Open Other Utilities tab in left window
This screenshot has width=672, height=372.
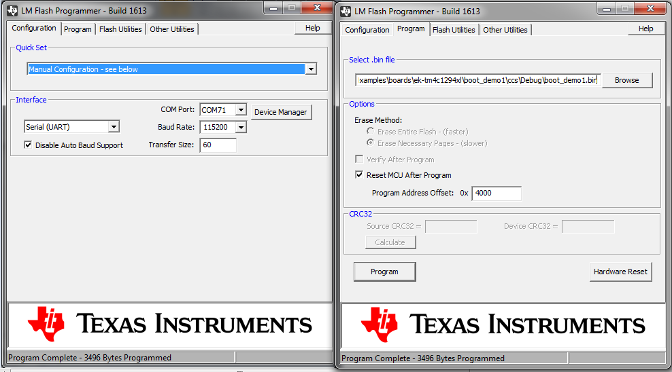point(172,29)
